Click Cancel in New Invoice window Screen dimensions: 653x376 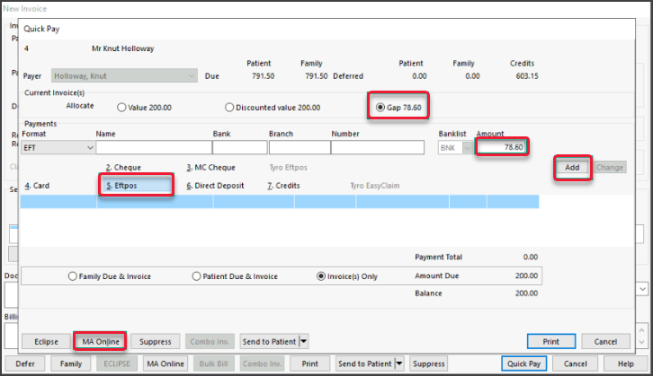575,363
